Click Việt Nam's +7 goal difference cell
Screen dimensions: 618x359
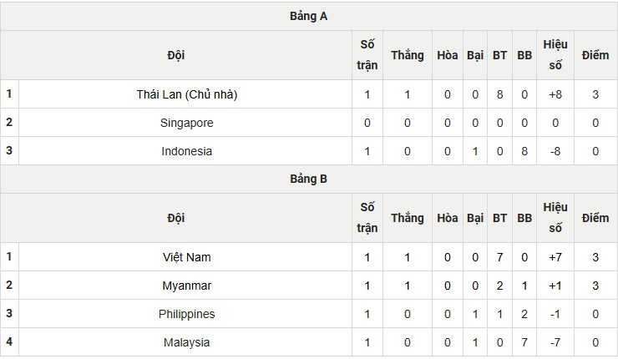[x=555, y=257]
